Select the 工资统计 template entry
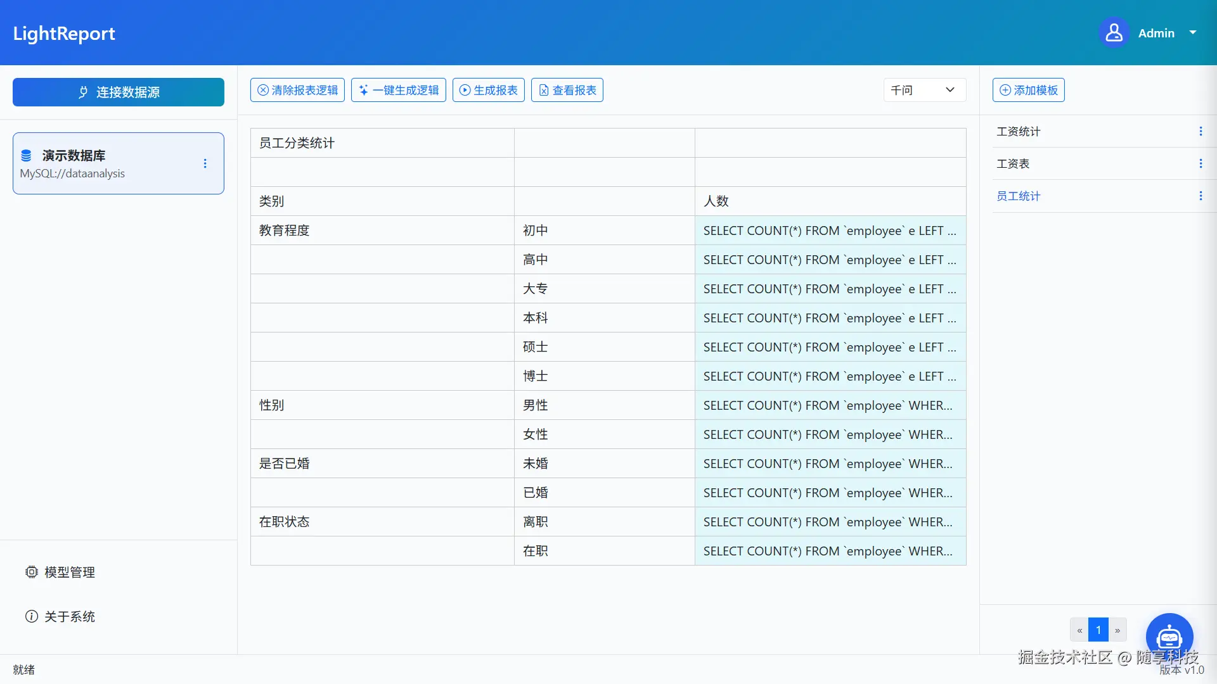 [1018, 131]
